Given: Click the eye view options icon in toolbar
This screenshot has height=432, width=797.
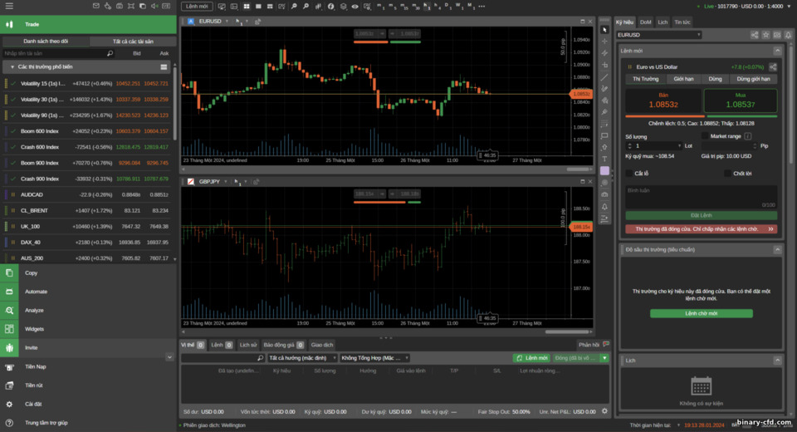Looking at the screenshot, I should (354, 6).
